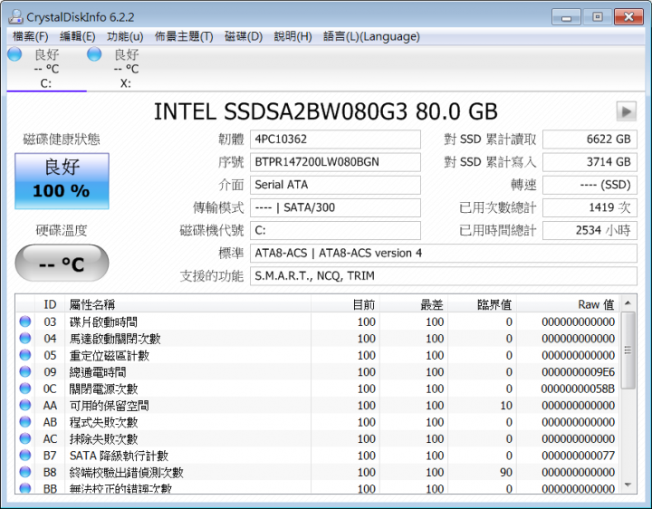
Task: Open the 佈景主題(T) menu
Action: (184, 36)
